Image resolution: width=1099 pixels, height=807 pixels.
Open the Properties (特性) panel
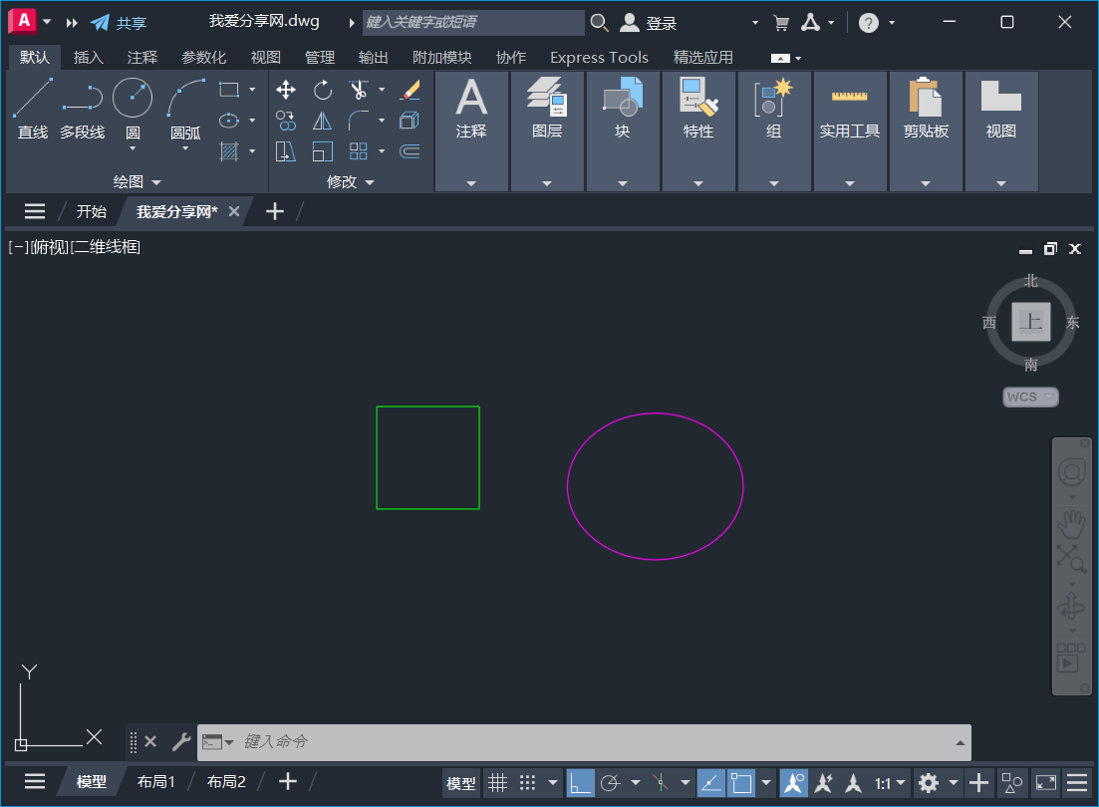click(698, 132)
